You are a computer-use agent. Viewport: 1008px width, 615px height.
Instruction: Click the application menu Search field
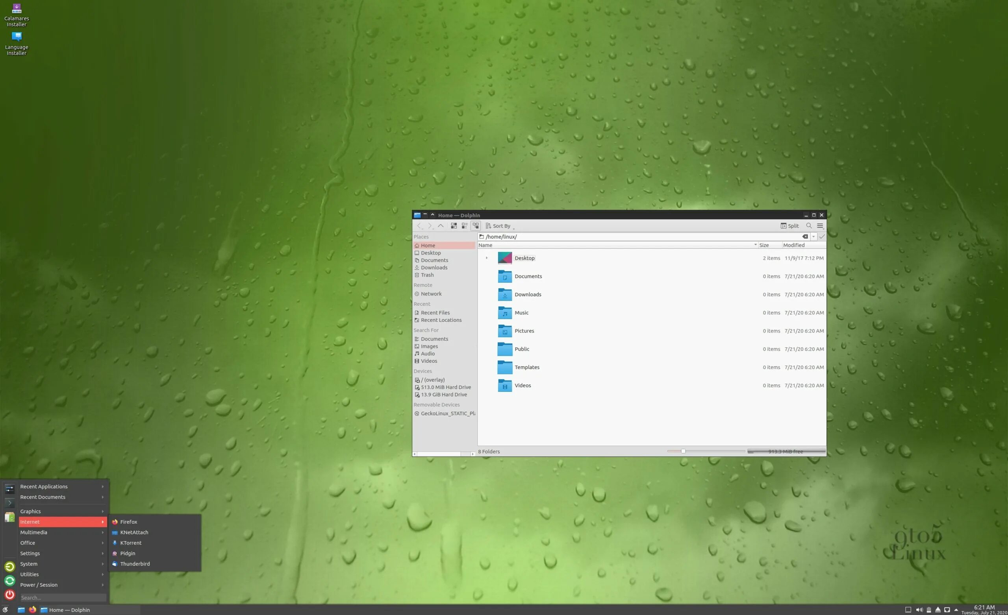pyautogui.click(x=63, y=598)
